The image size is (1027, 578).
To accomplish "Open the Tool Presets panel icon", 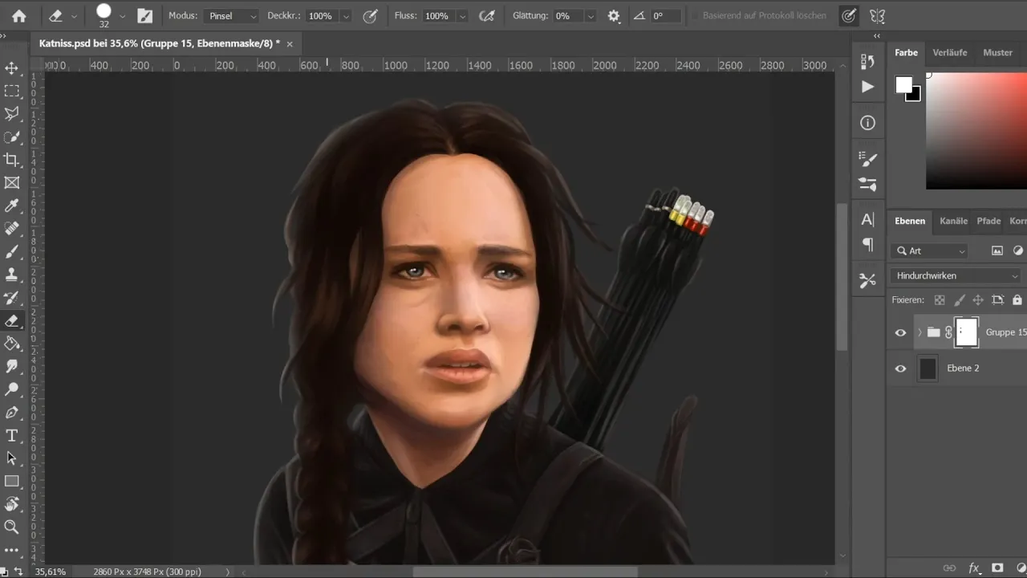I will click(x=867, y=280).
